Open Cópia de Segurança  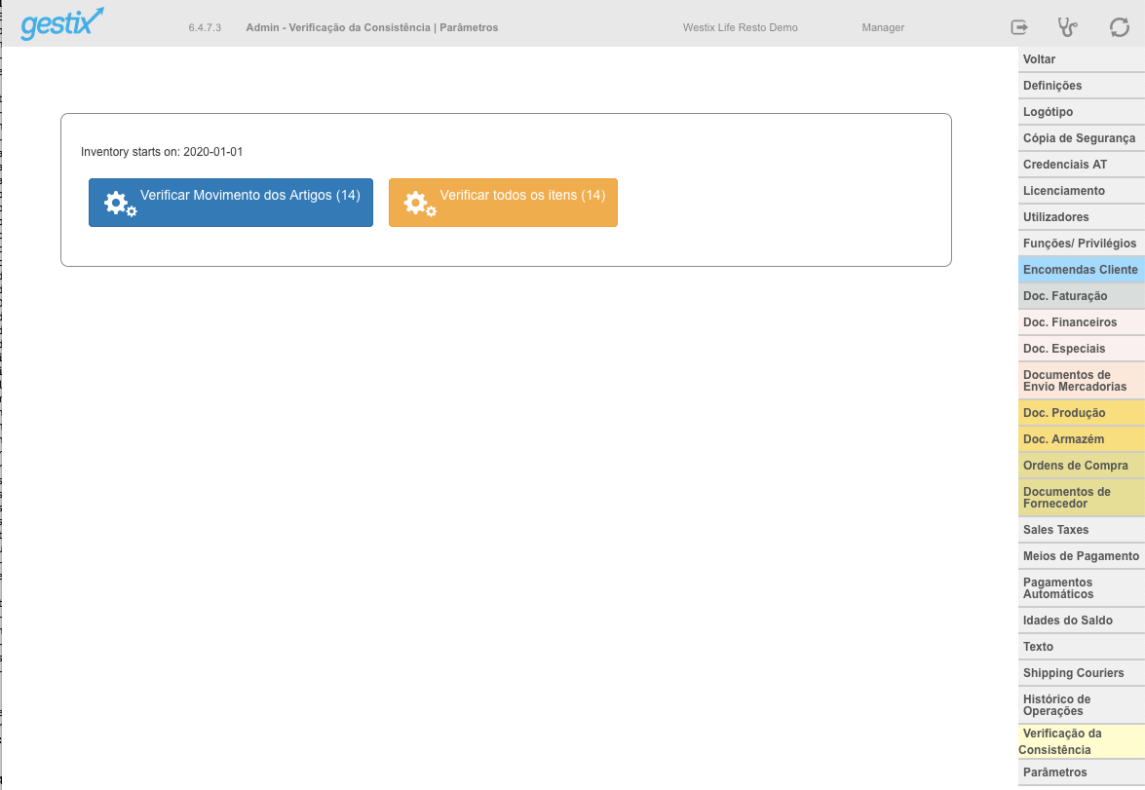[1081, 138]
